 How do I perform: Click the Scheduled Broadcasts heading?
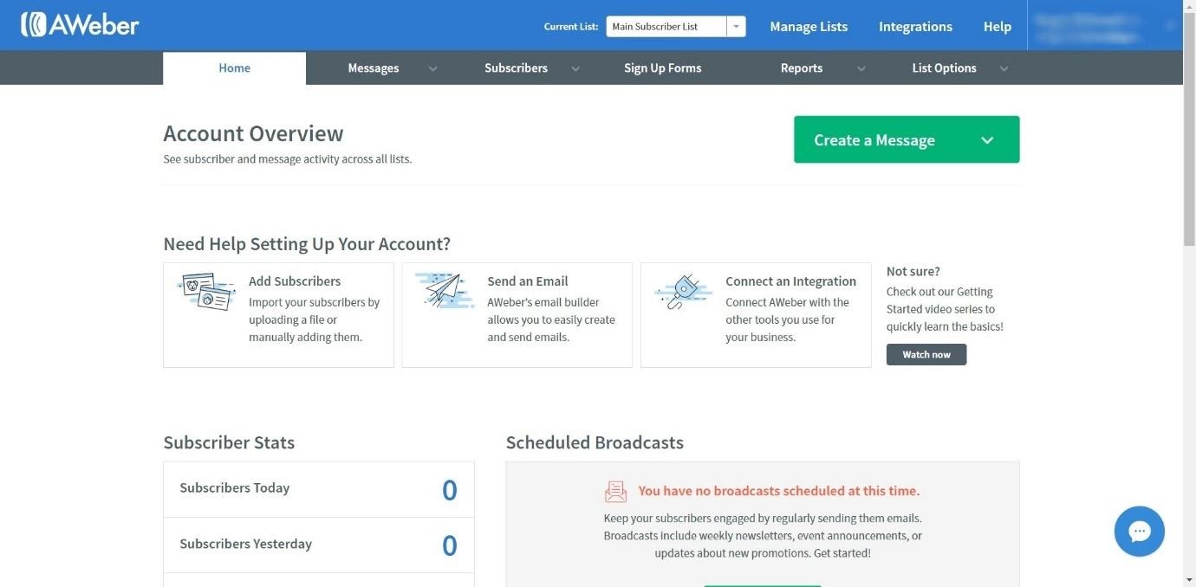coord(595,442)
